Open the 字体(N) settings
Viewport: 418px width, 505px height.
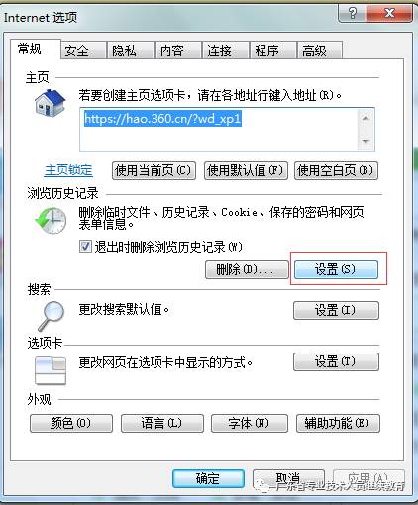[x=250, y=423]
